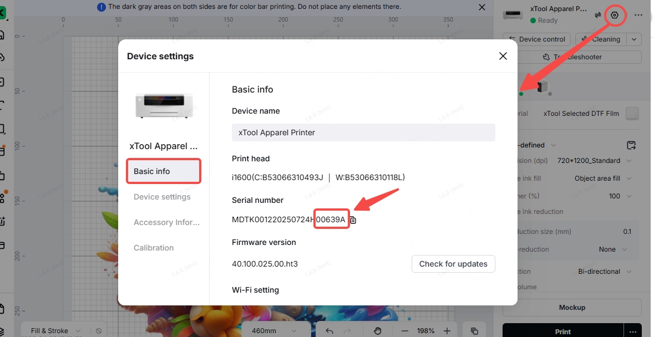Start the job with Print button
Image resolution: width=654 pixels, height=337 pixels.
point(563,331)
